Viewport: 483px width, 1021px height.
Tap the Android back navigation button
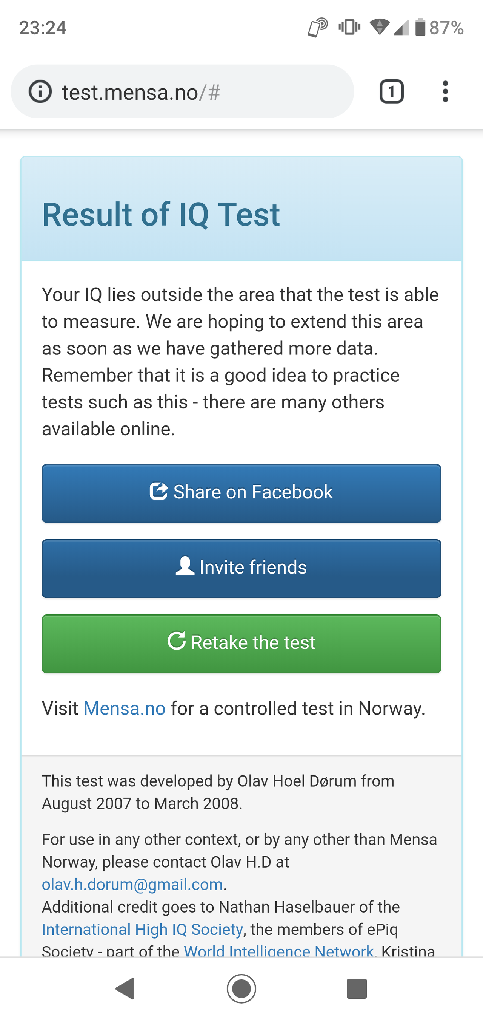pos(125,989)
